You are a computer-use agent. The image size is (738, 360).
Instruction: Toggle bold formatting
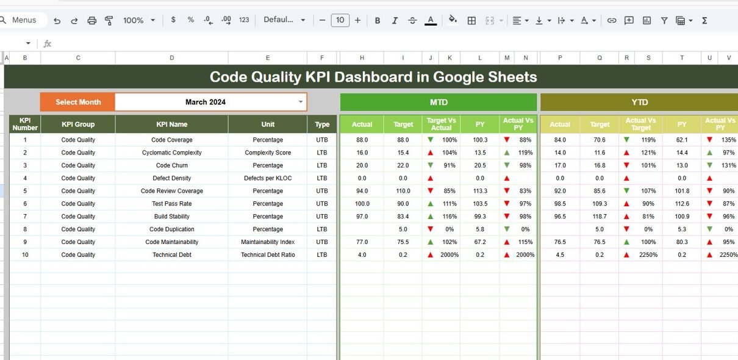click(378, 20)
